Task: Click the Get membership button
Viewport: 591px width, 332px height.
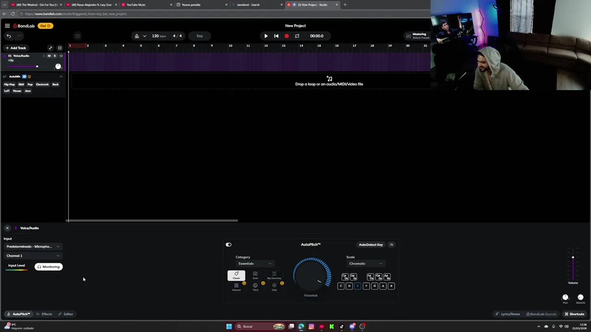Action: point(45,26)
